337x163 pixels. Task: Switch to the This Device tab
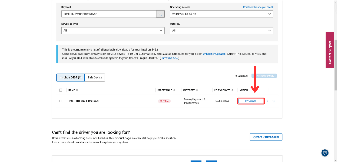point(95,77)
